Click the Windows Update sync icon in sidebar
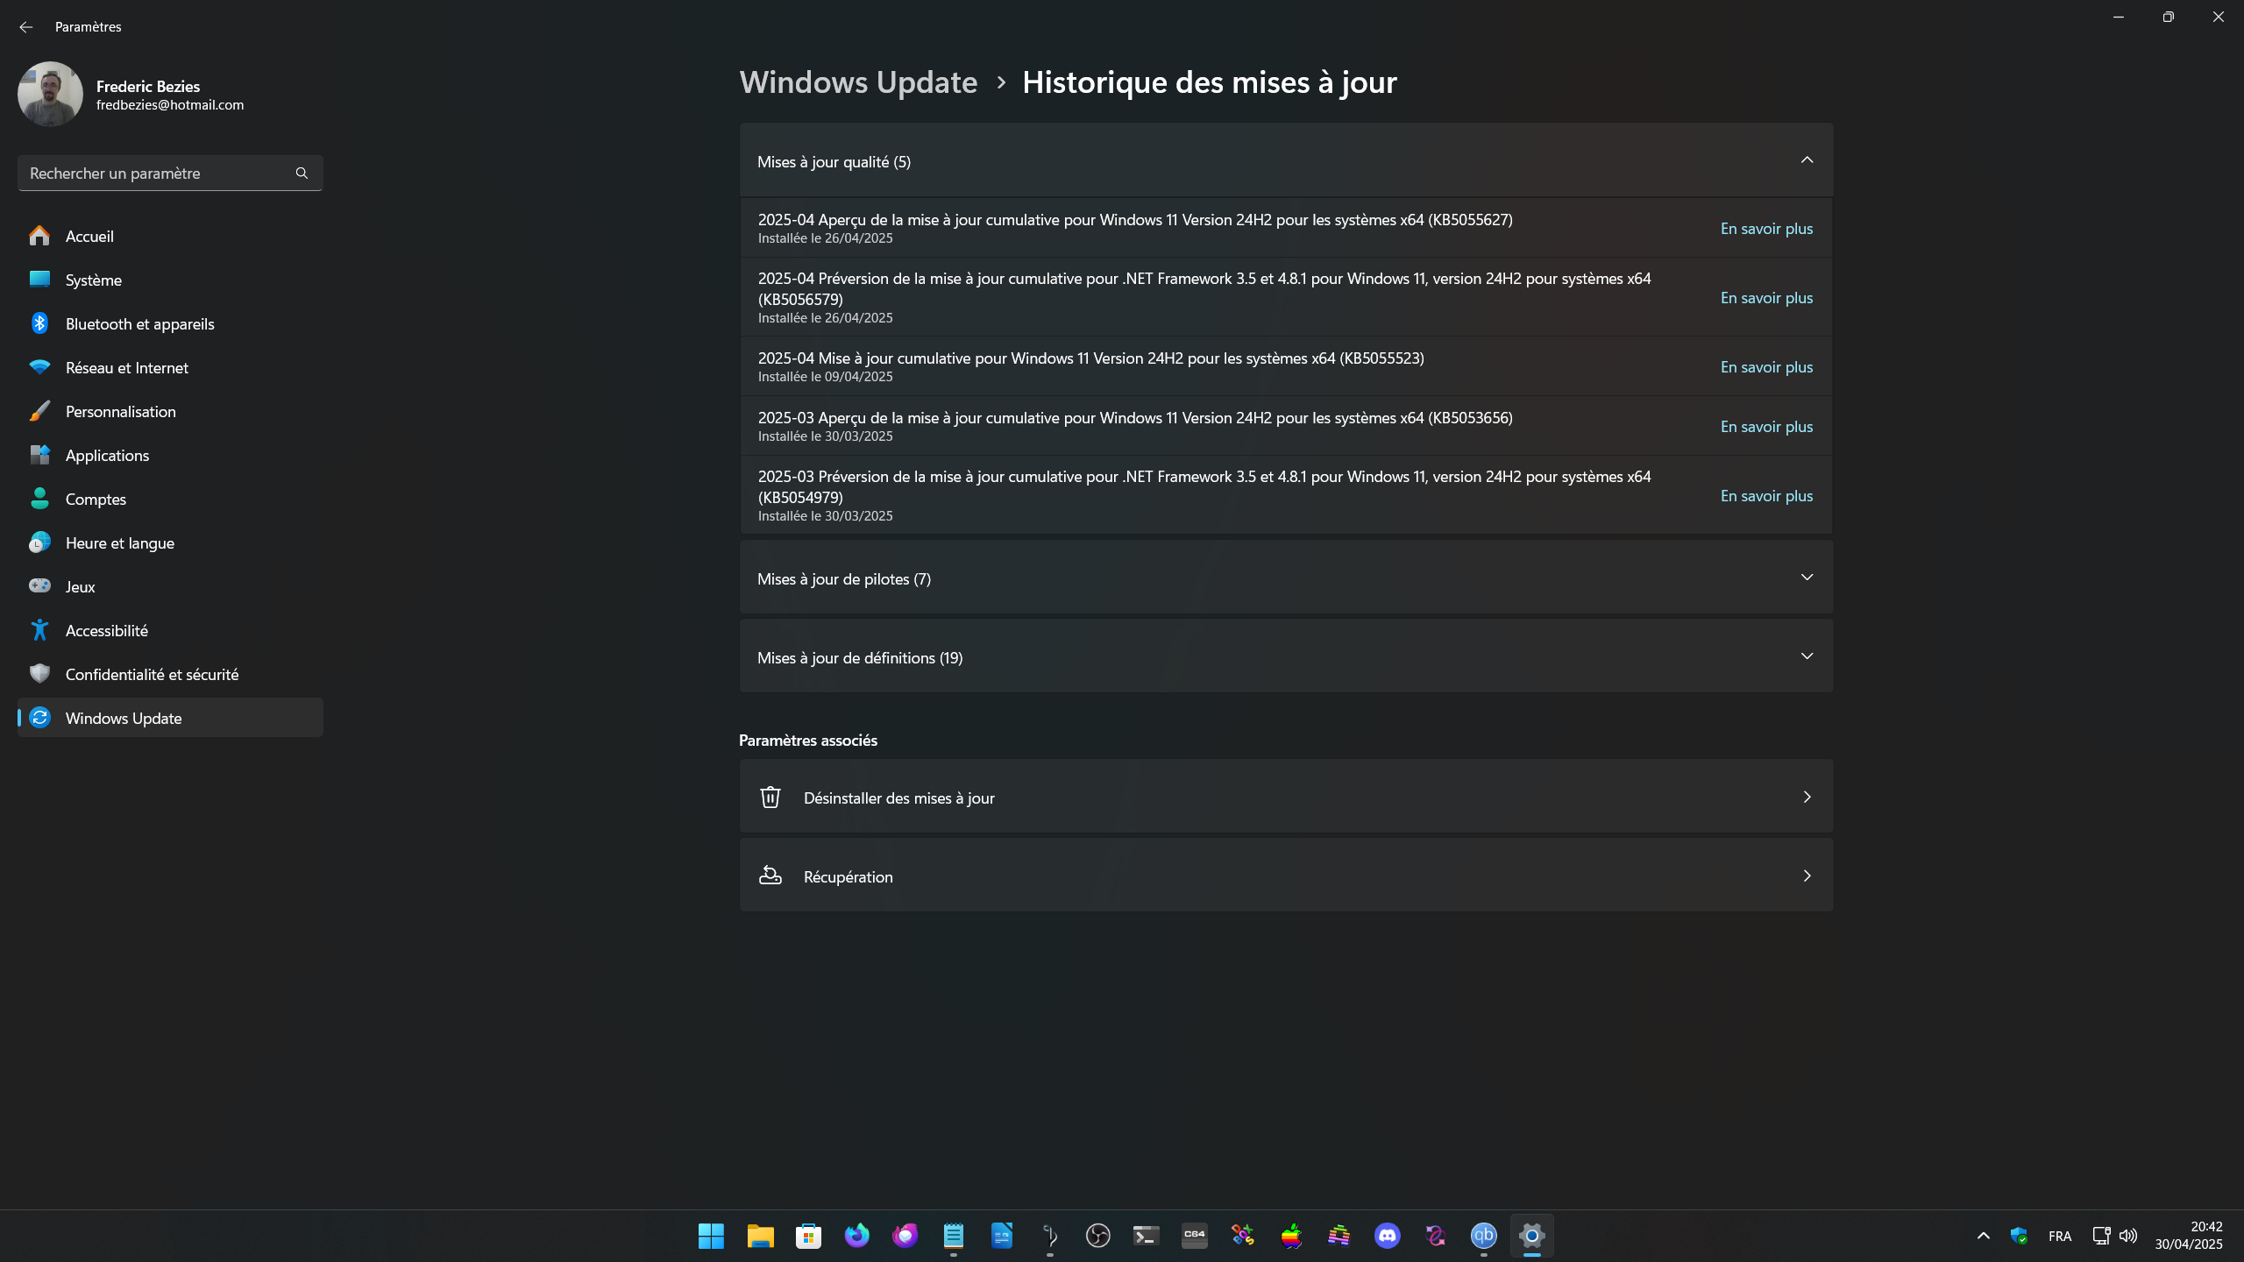The width and height of the screenshot is (2244, 1262). tap(39, 718)
